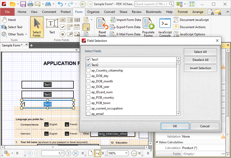Add a radio button form field
This screenshot has height=158, width=231.
pyautogui.click(x=63, y=34)
